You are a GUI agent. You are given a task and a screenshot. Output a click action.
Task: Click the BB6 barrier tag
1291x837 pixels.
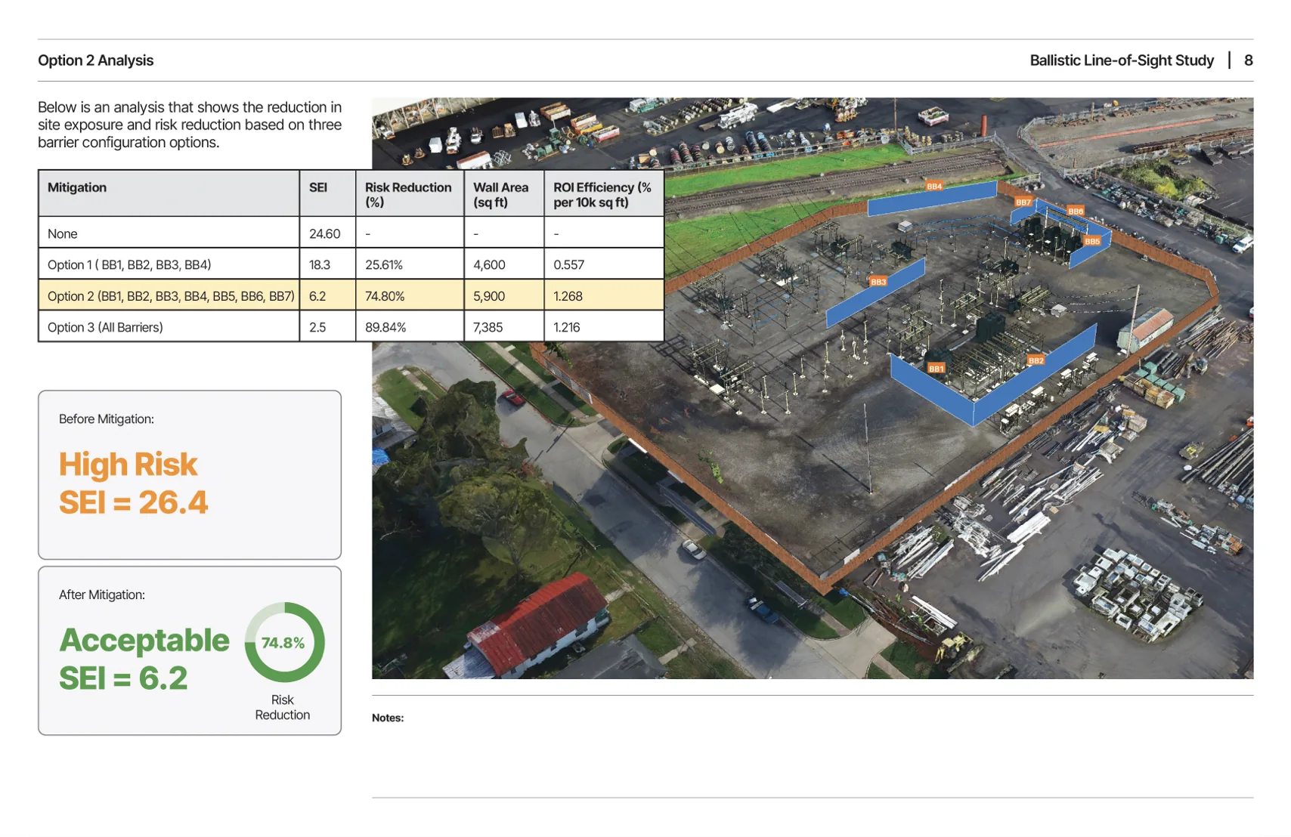point(1076,212)
